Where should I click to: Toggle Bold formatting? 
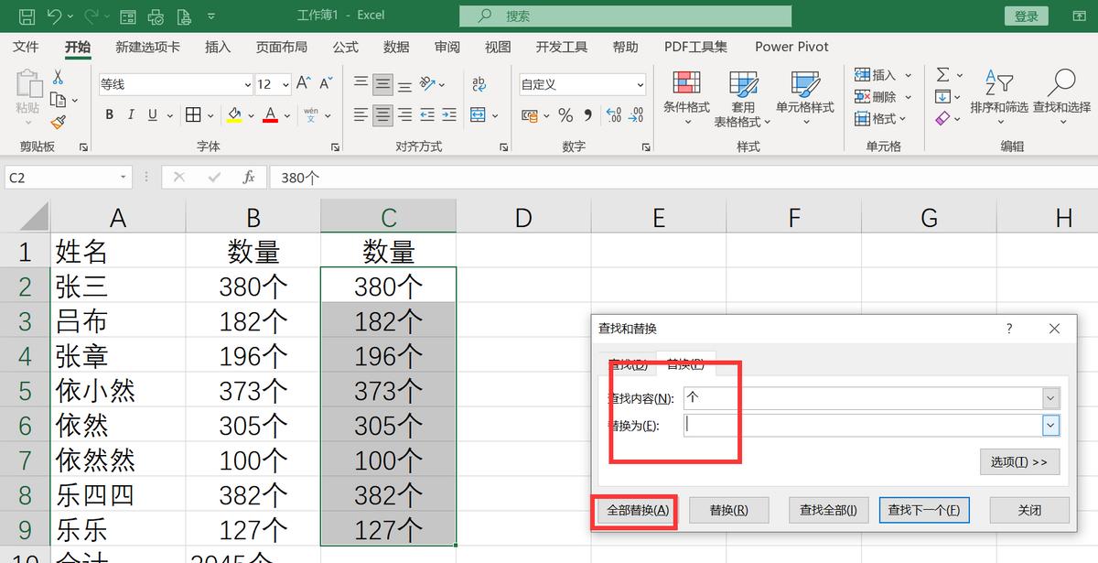(108, 114)
